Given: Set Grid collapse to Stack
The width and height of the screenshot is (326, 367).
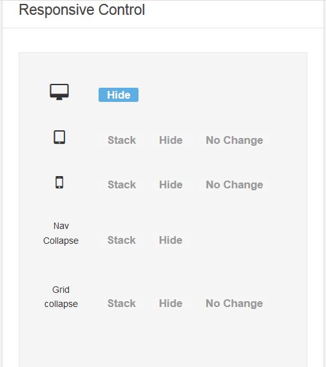Looking at the screenshot, I should pos(122,303).
